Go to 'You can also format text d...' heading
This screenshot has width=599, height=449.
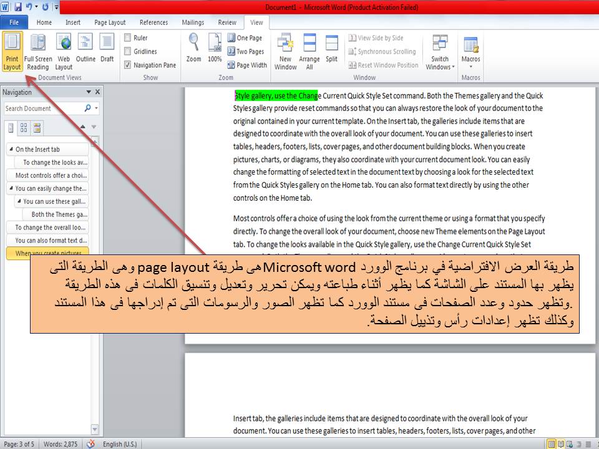(x=48, y=240)
